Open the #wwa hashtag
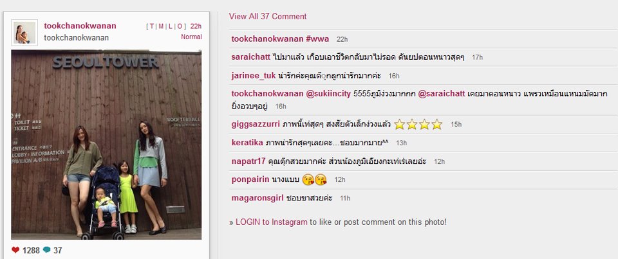This screenshot has height=259, width=618. [317, 39]
